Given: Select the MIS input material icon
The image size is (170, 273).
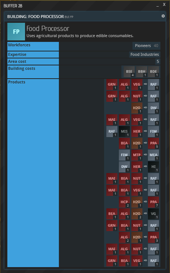Looking at the screenshot, I should click(x=124, y=132).
